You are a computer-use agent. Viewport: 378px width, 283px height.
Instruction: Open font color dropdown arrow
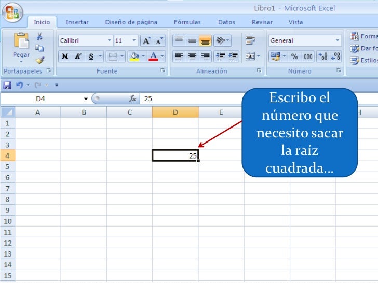pyautogui.click(x=162, y=56)
